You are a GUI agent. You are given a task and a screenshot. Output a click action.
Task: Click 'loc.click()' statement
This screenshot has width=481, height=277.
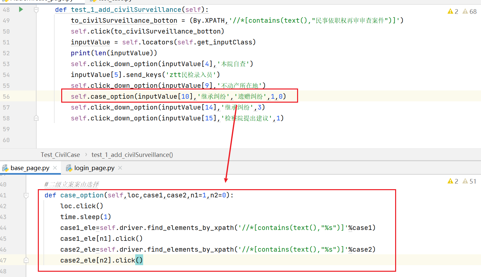pos(82,206)
